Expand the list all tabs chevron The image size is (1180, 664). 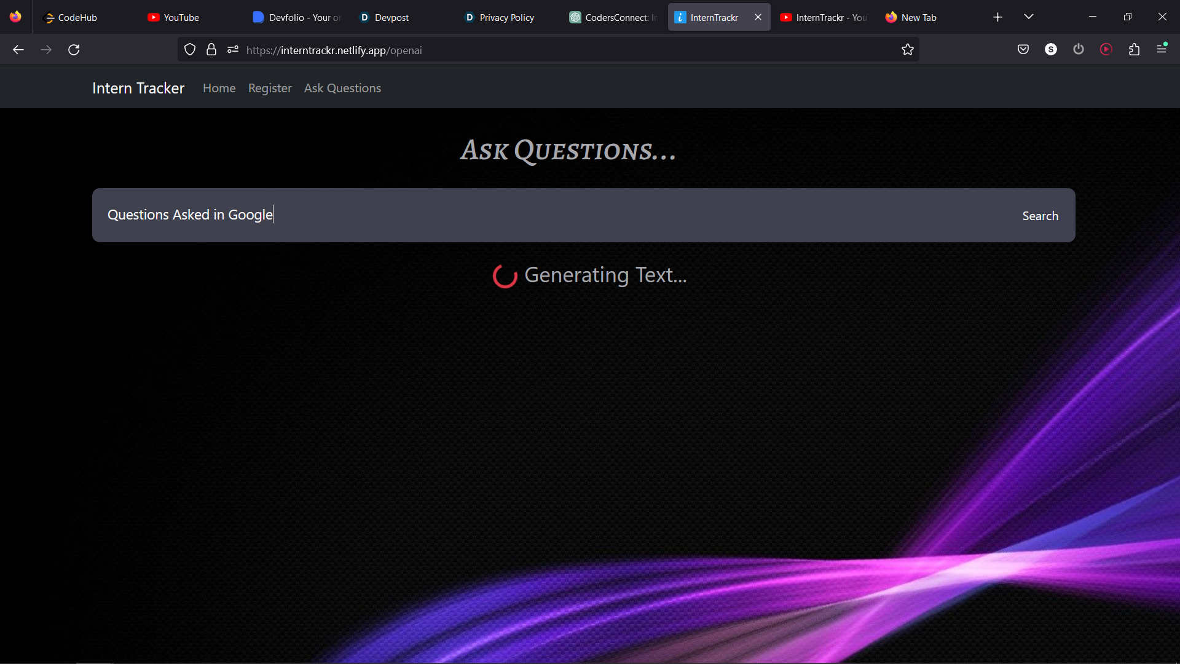1029,17
